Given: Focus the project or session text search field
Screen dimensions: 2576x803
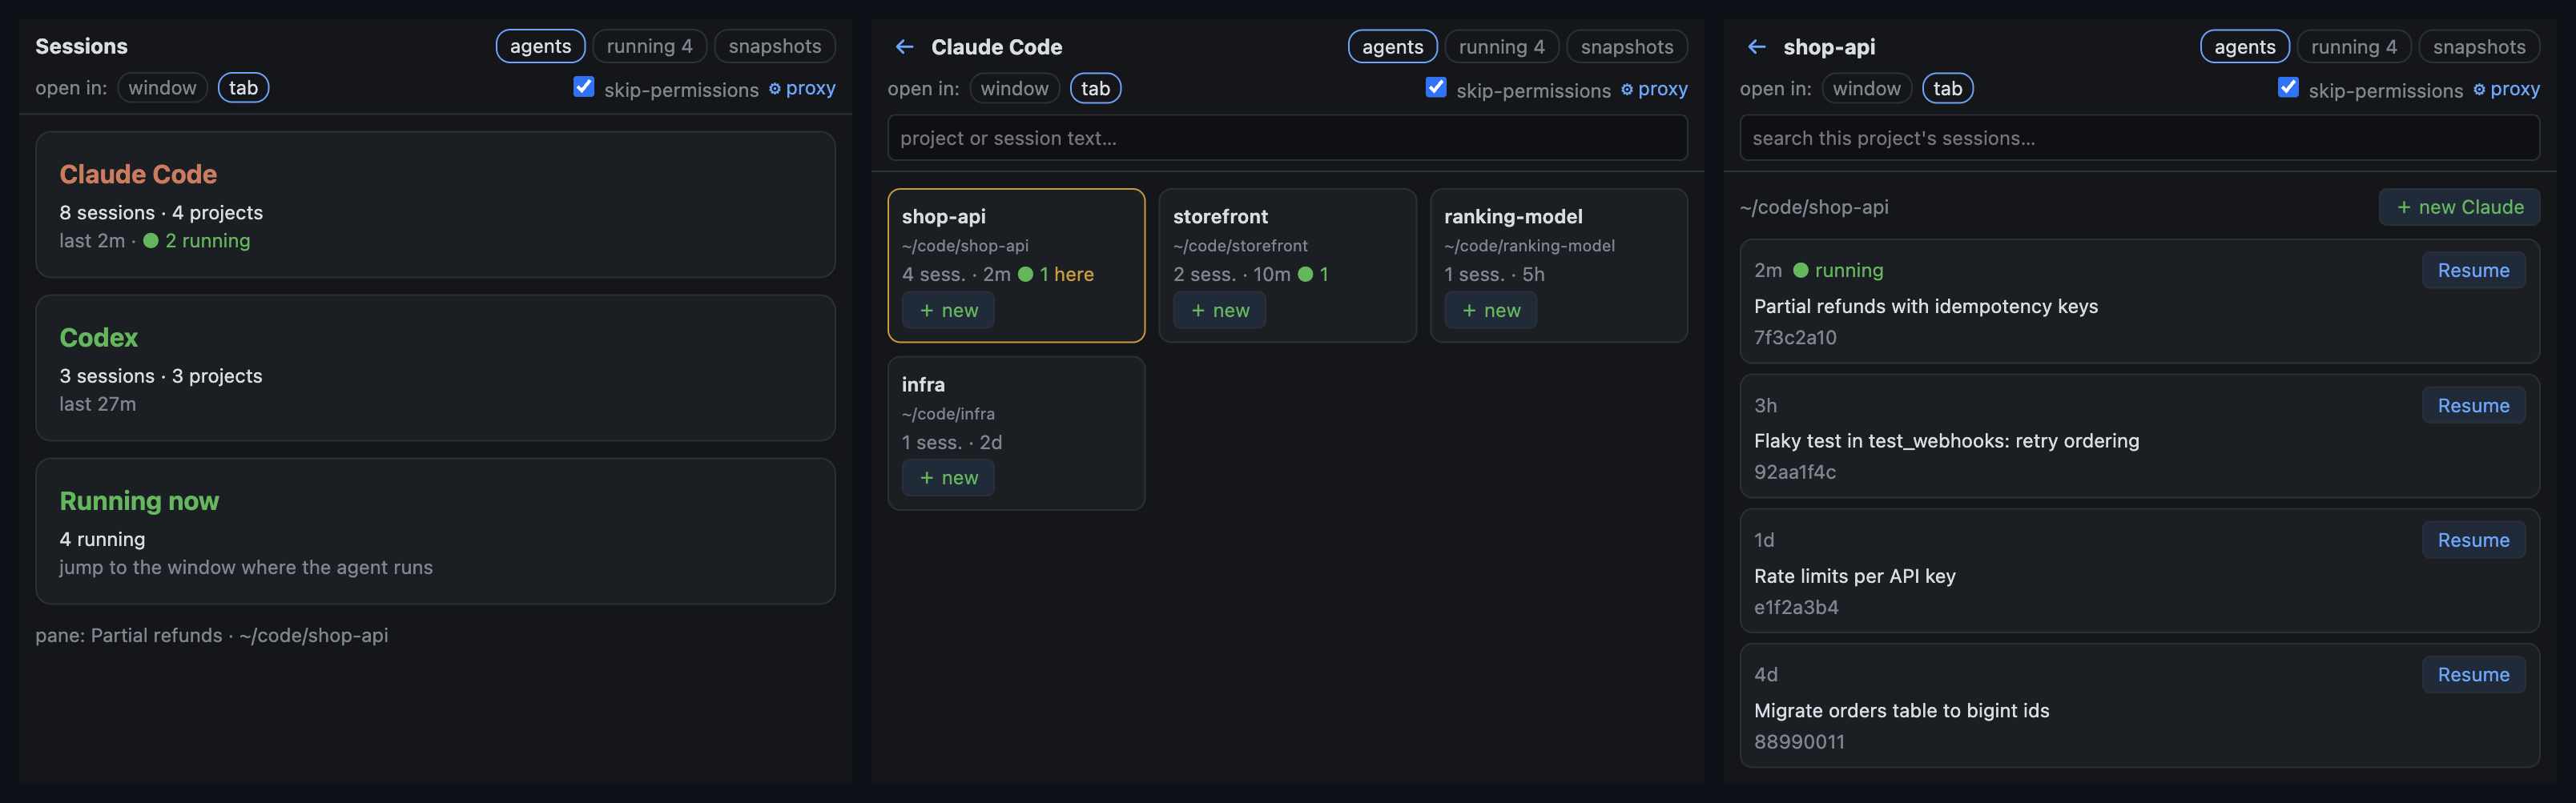Looking at the screenshot, I should [x=1287, y=138].
